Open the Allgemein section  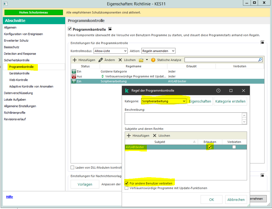pos(10,28)
